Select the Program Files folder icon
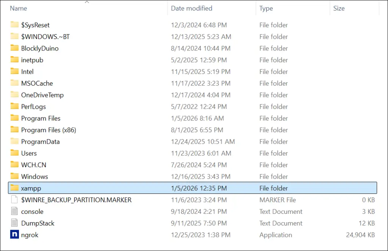The image size is (388, 251). tap(14, 118)
